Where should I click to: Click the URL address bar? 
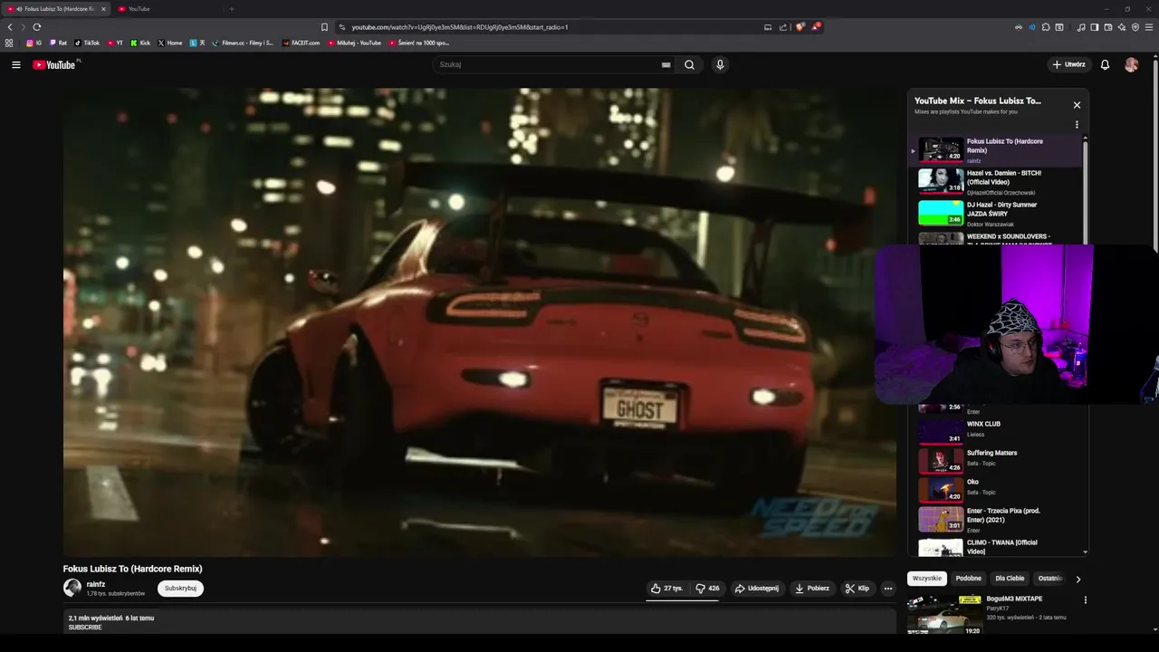[x=552, y=27]
